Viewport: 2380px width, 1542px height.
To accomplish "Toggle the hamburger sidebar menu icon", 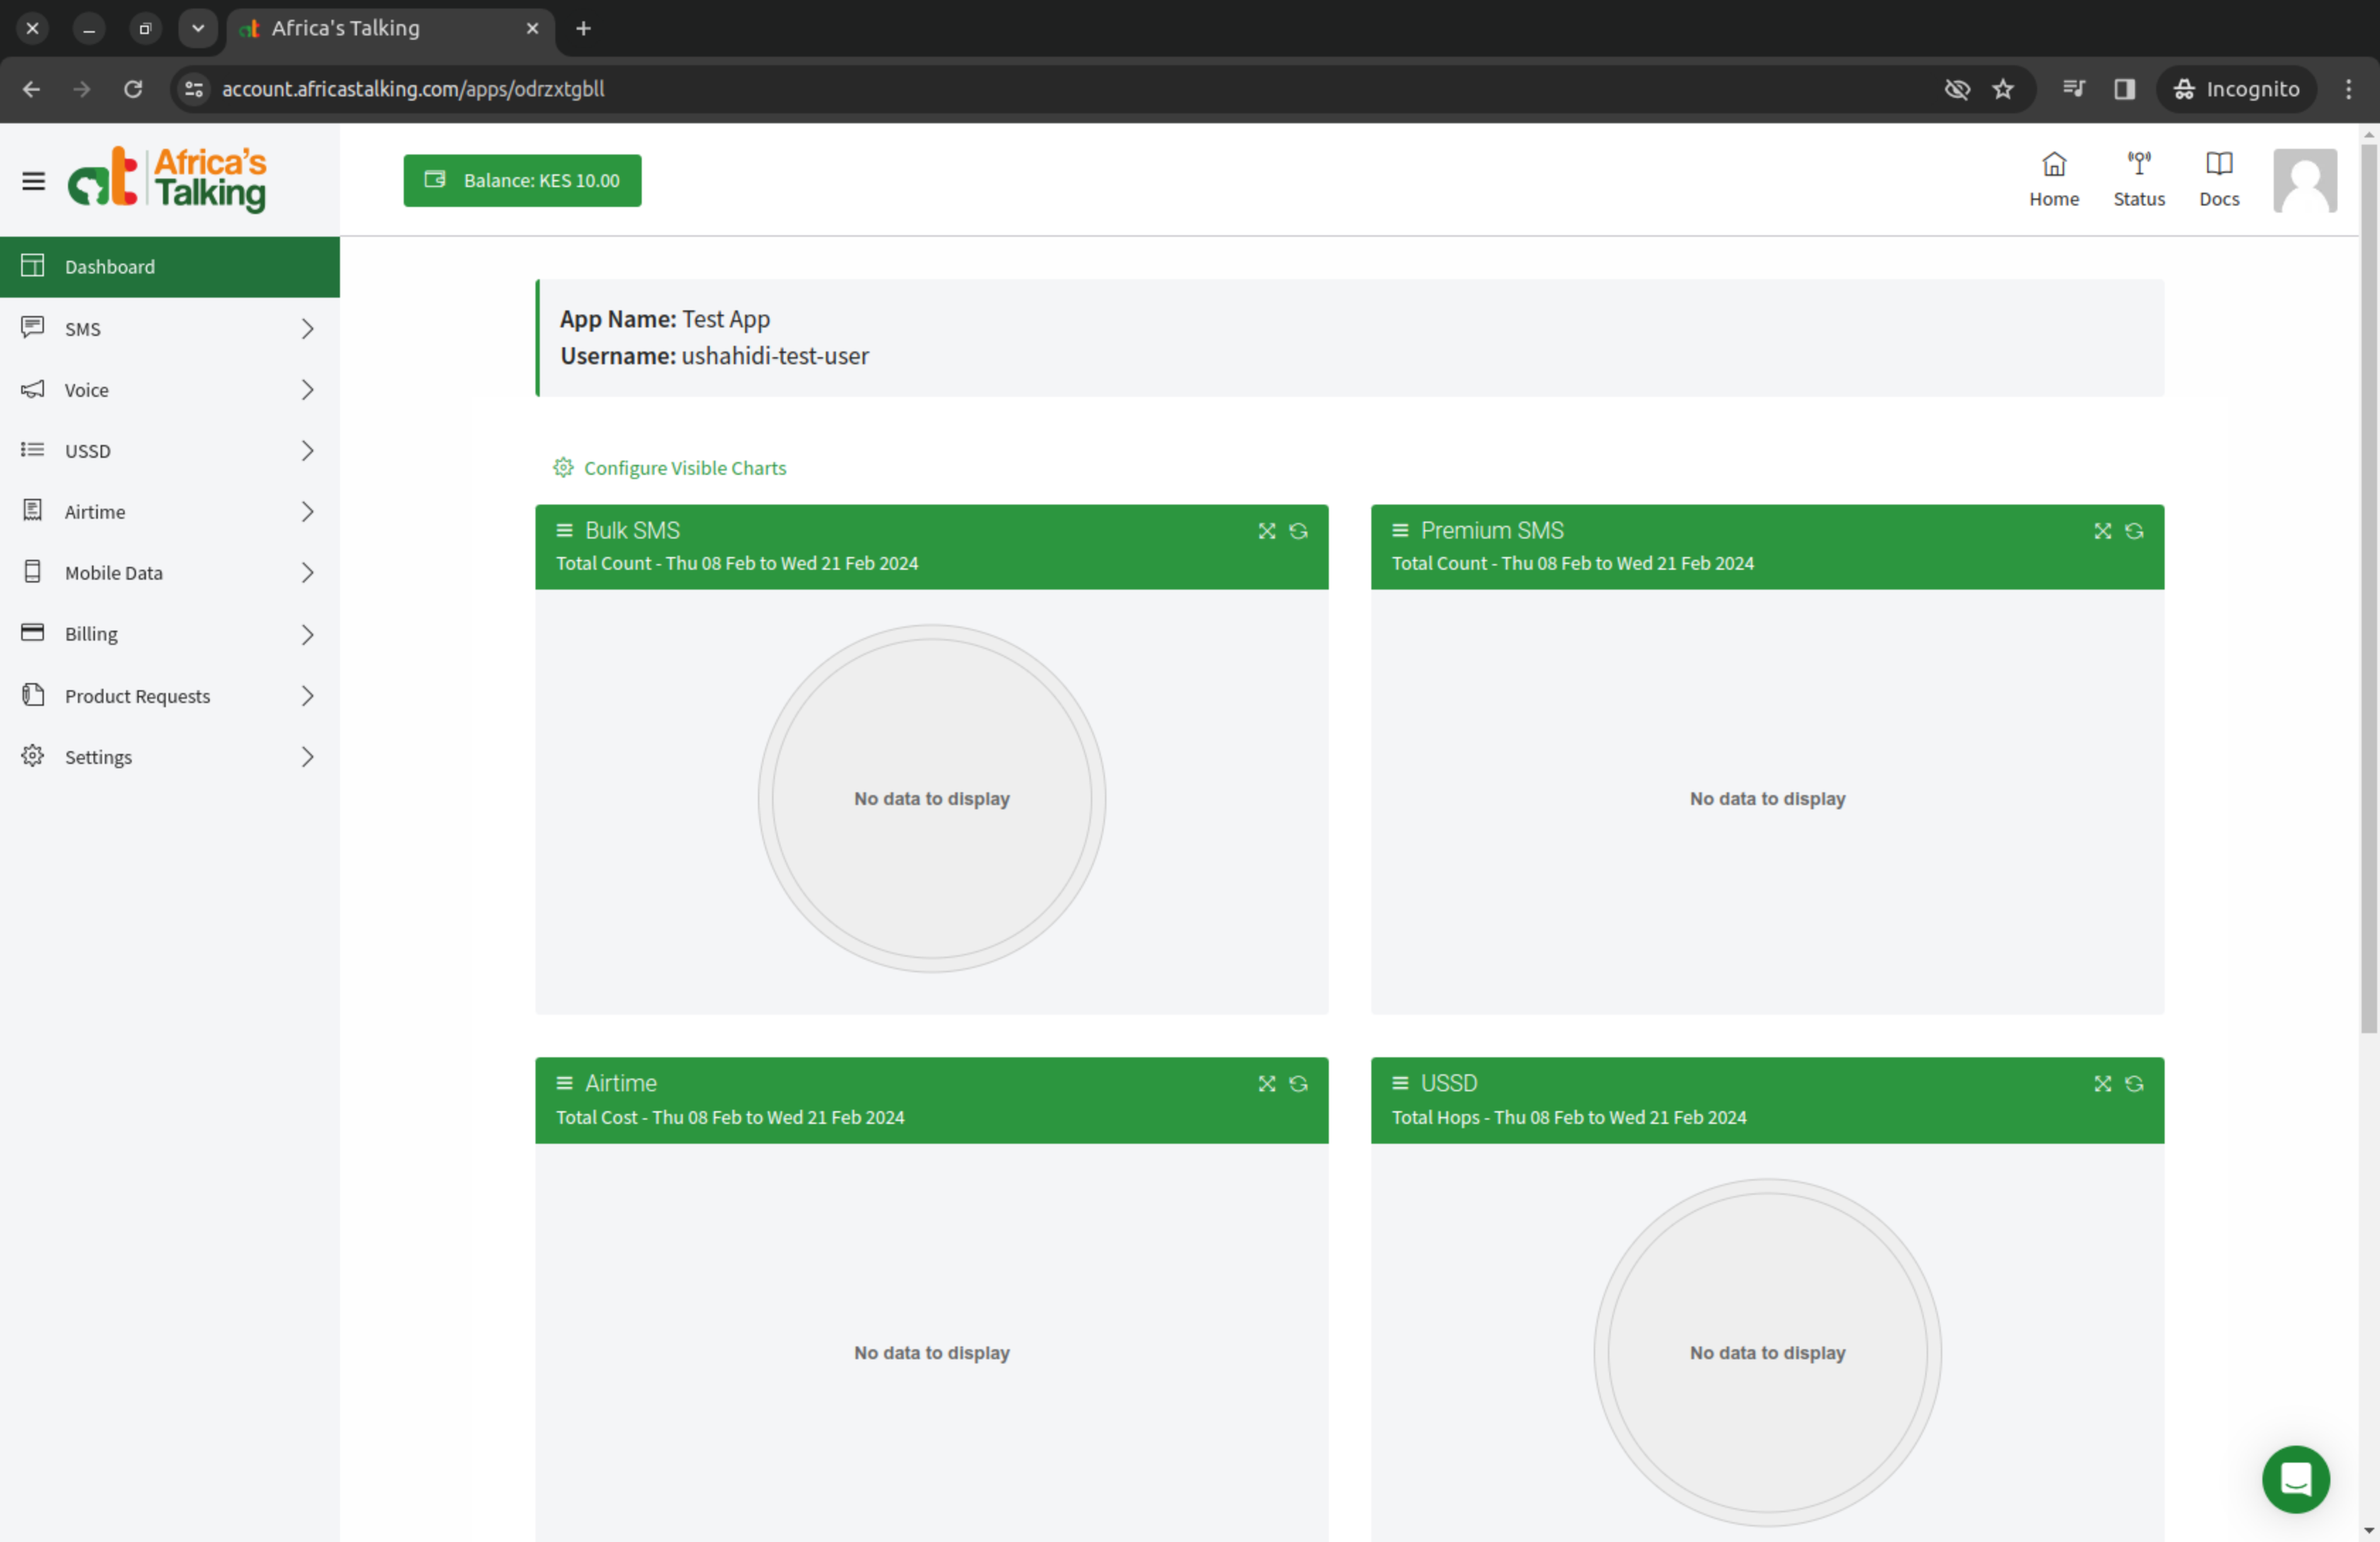I will click(x=33, y=181).
